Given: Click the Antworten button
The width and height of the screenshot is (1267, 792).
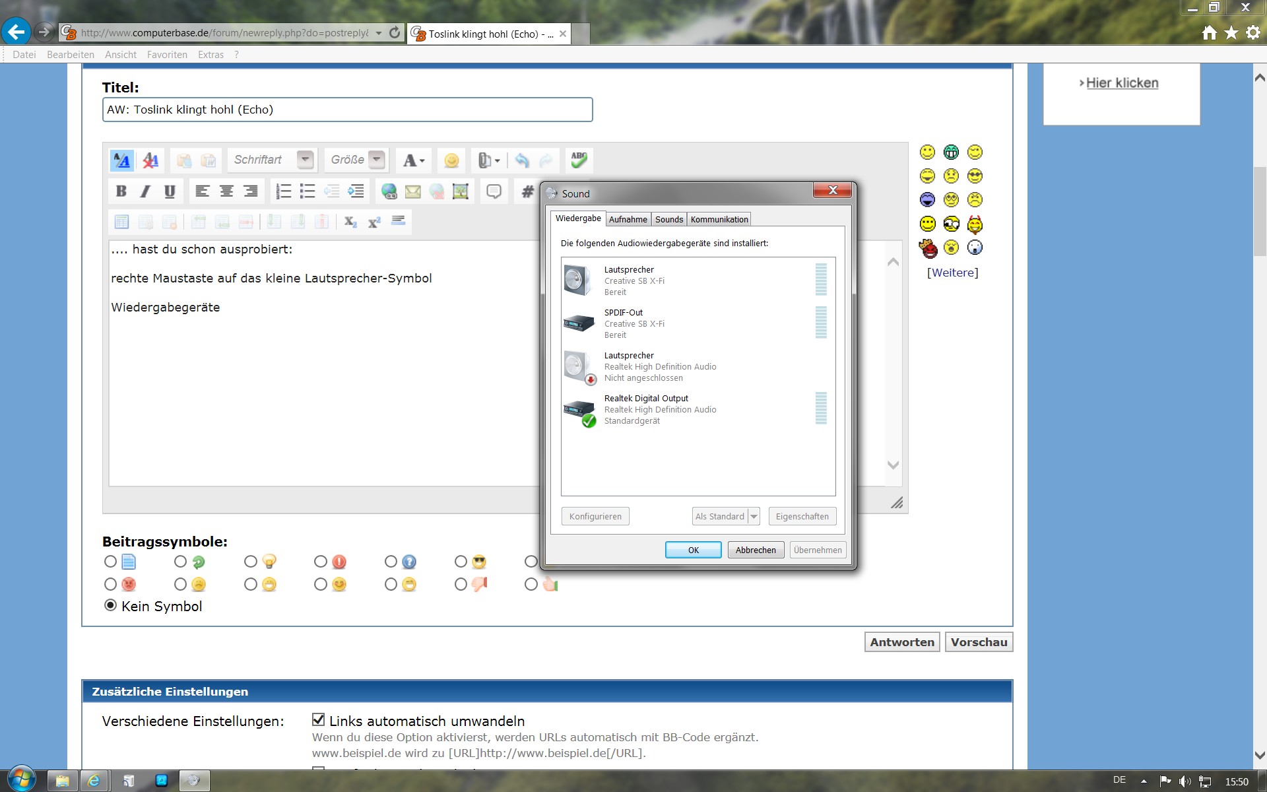Looking at the screenshot, I should pyautogui.click(x=901, y=642).
